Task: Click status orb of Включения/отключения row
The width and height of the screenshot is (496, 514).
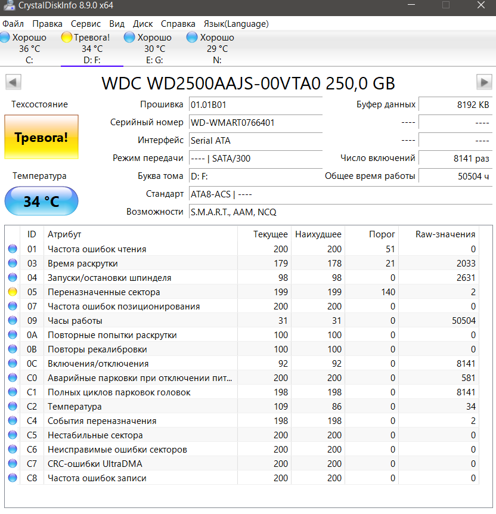Action: (13, 363)
